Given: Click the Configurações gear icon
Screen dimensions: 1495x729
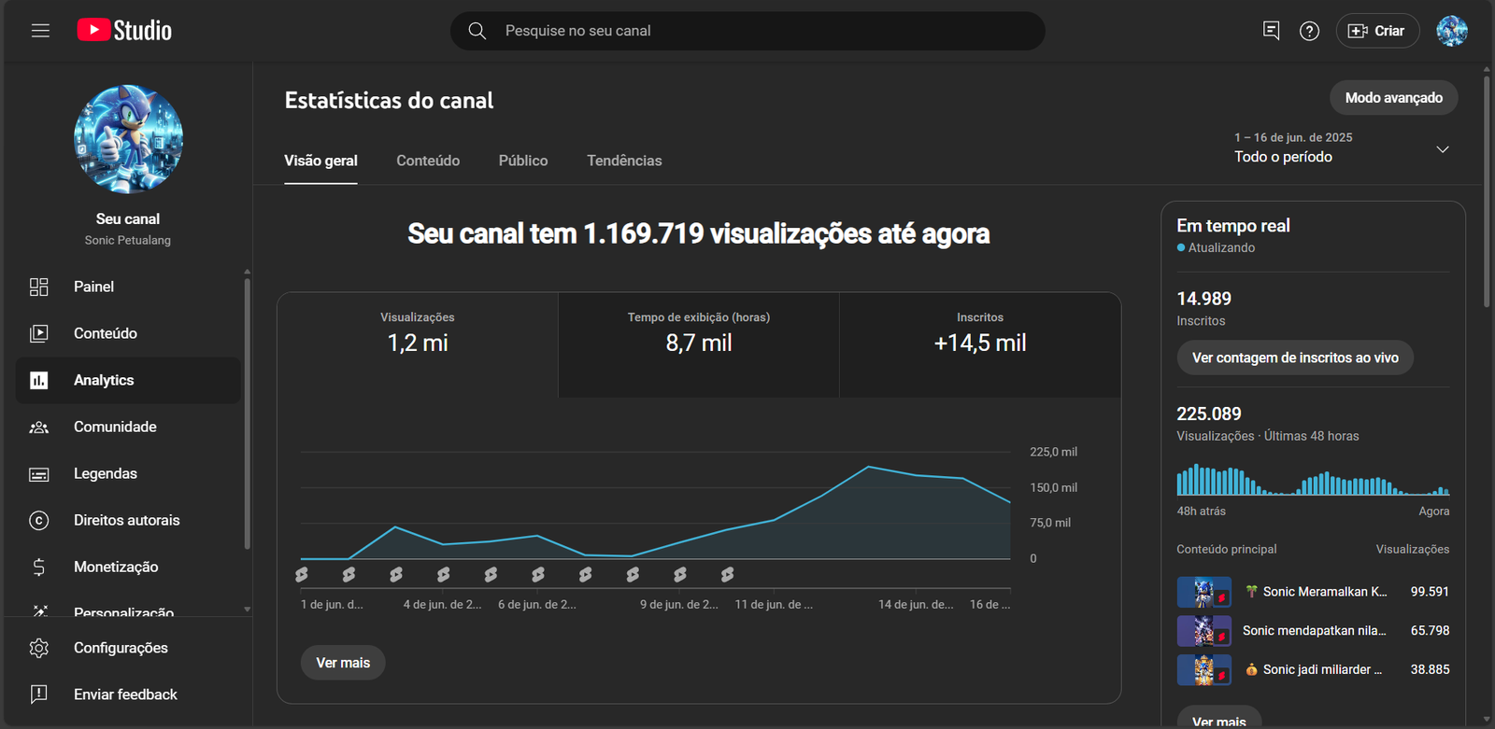Looking at the screenshot, I should 38,648.
